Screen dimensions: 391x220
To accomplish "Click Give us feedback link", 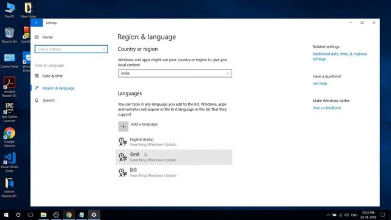I will click(x=327, y=108).
